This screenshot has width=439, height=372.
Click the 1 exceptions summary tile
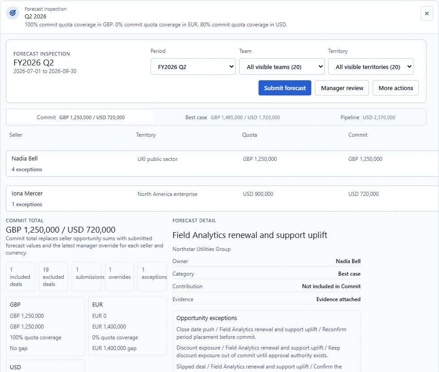pyautogui.click(x=152, y=277)
